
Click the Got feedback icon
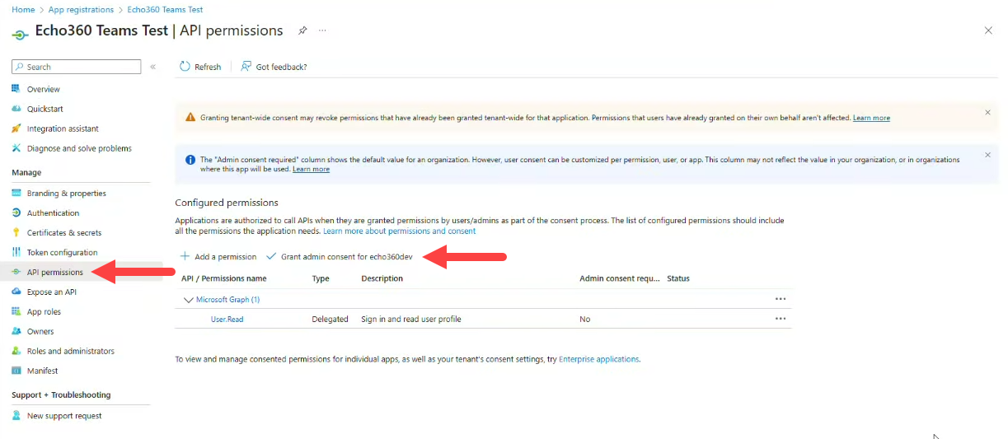click(246, 67)
